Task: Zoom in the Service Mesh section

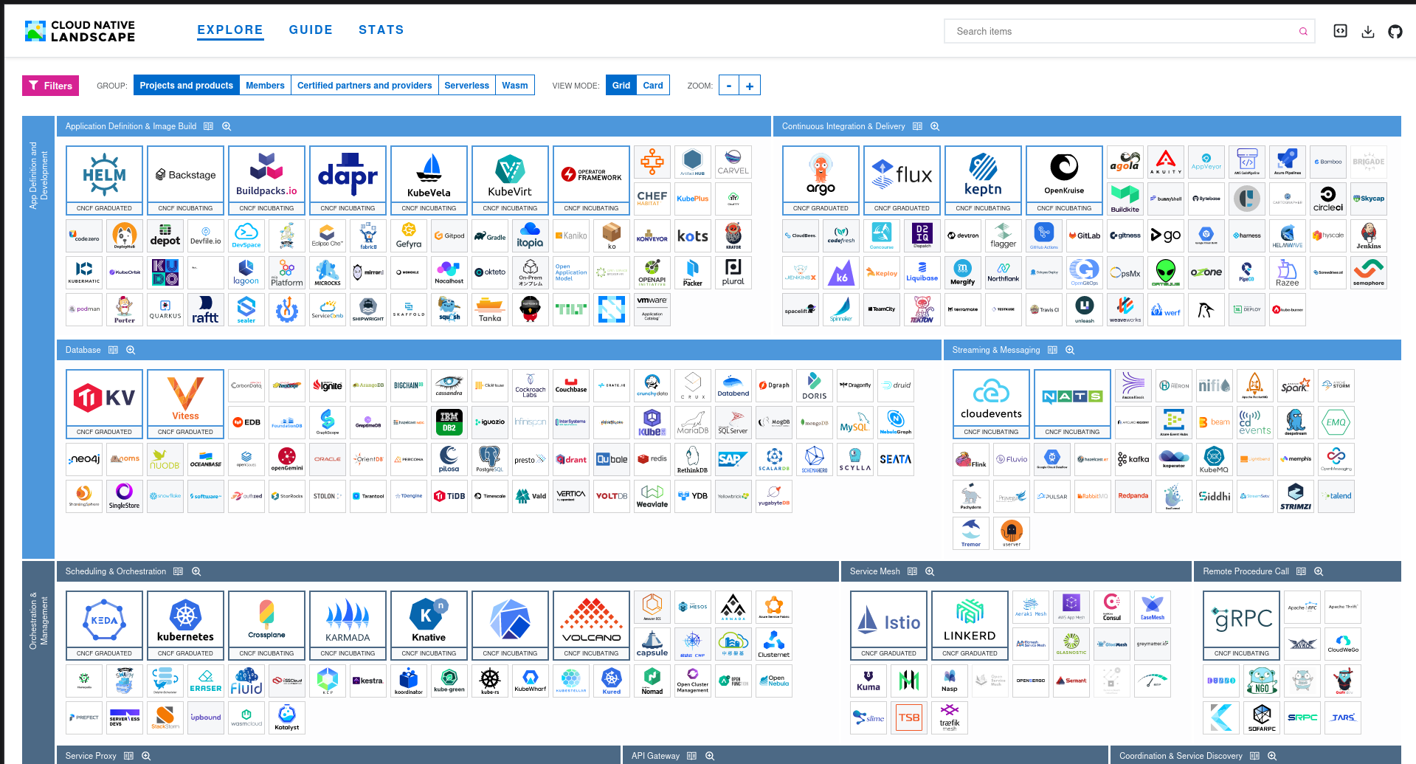Action: click(x=930, y=571)
